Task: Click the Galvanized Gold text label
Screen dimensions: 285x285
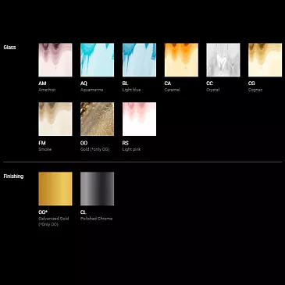Action: point(54,219)
